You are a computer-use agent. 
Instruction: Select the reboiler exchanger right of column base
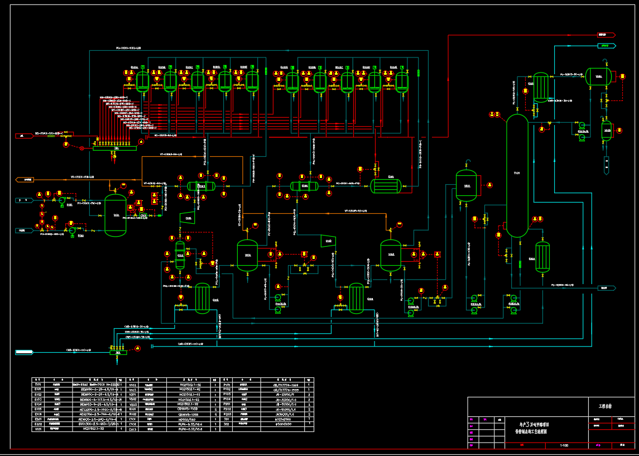[x=542, y=257]
